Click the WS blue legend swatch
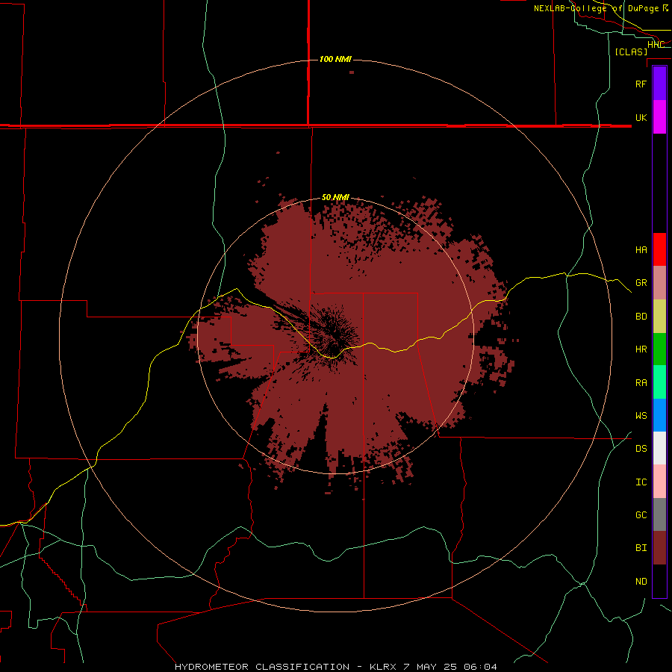Screen dimensions: 672x672 [x=659, y=415]
